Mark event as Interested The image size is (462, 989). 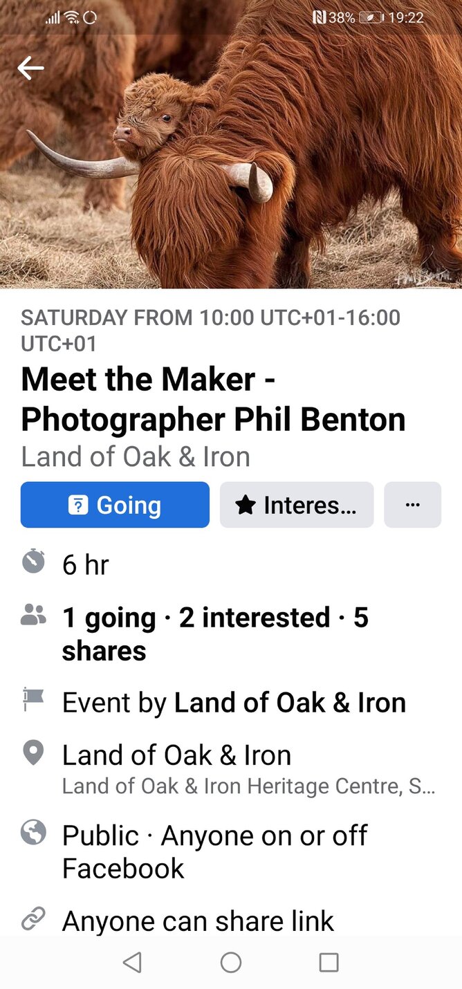297,505
